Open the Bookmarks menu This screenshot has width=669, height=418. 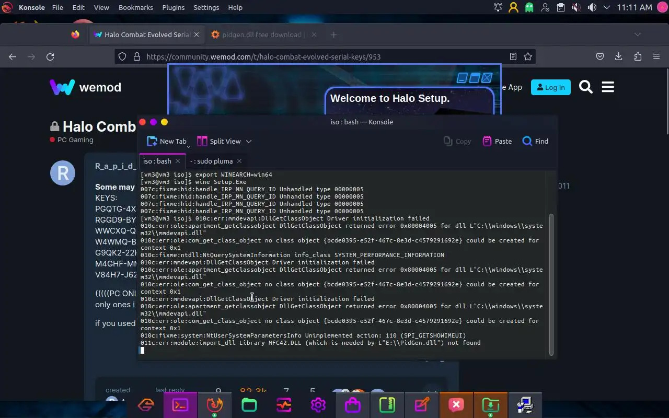click(x=136, y=7)
